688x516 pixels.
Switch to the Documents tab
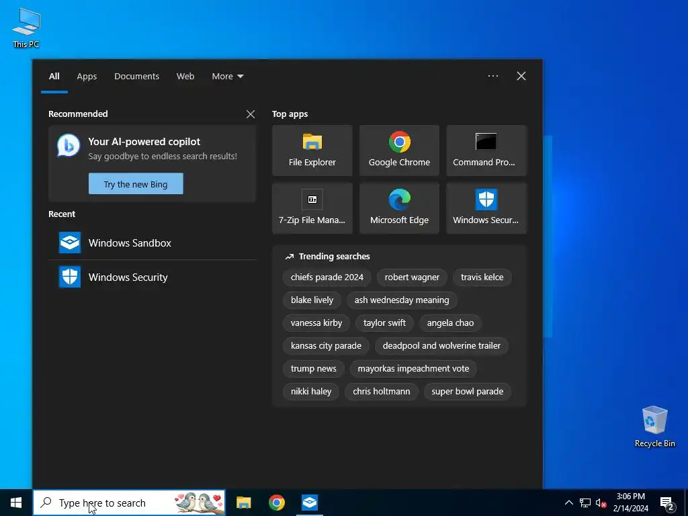tap(136, 77)
